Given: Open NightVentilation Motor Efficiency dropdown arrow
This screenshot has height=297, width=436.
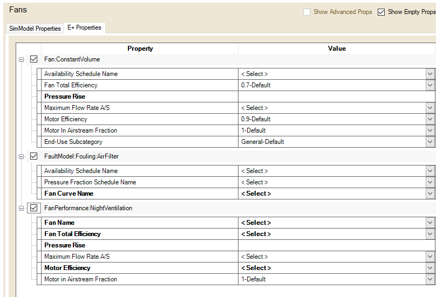Looking at the screenshot, I should tap(430, 268).
